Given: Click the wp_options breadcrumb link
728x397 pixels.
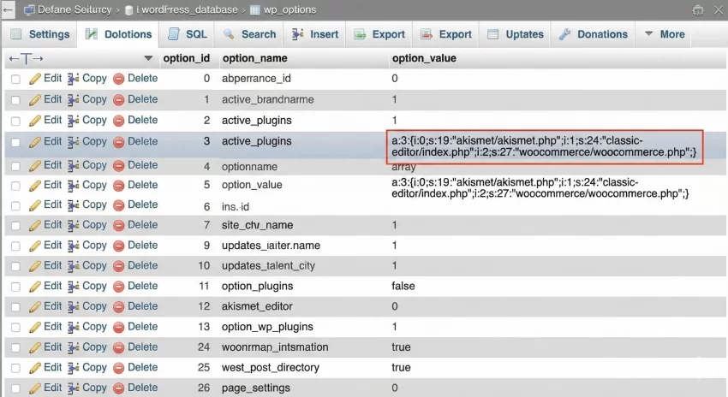Looking at the screenshot, I should 289,9.
